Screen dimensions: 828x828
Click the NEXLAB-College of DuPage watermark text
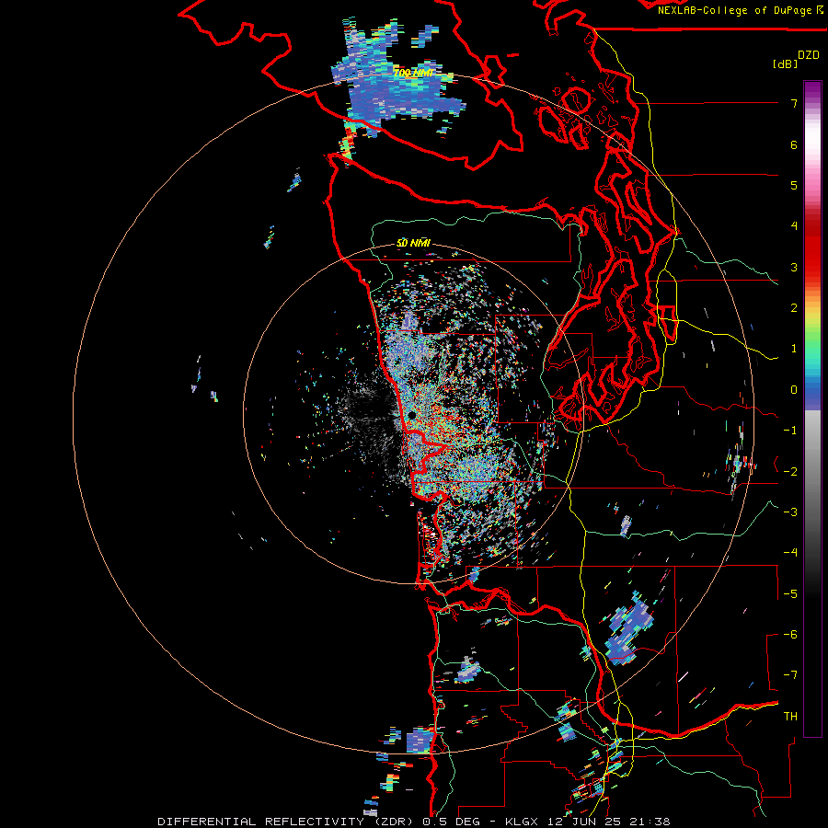tap(741, 10)
